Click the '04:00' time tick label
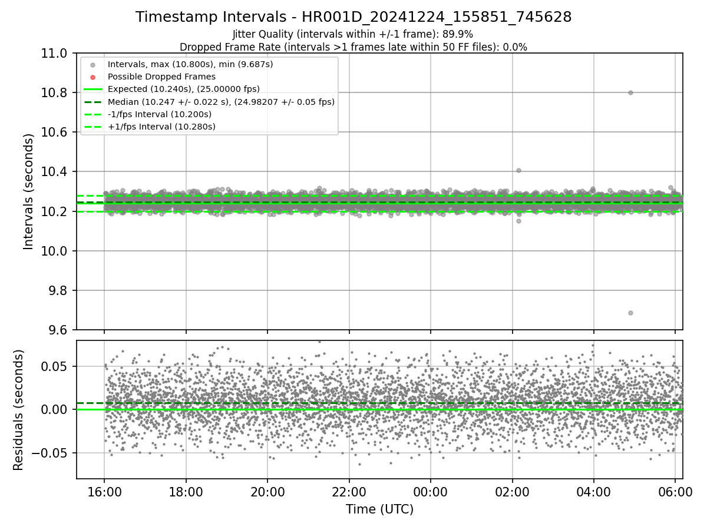The width and height of the screenshot is (707, 530). [593, 491]
